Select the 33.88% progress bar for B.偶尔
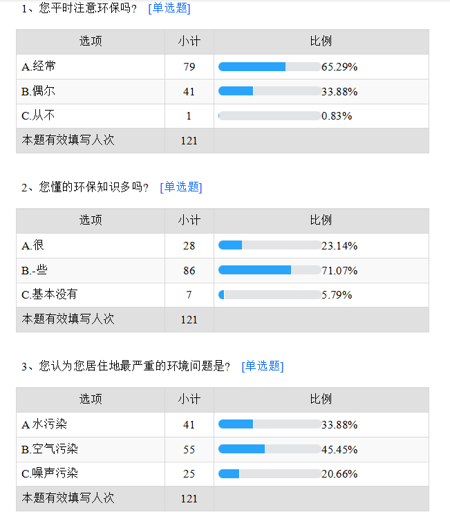450x519 pixels. (270, 91)
